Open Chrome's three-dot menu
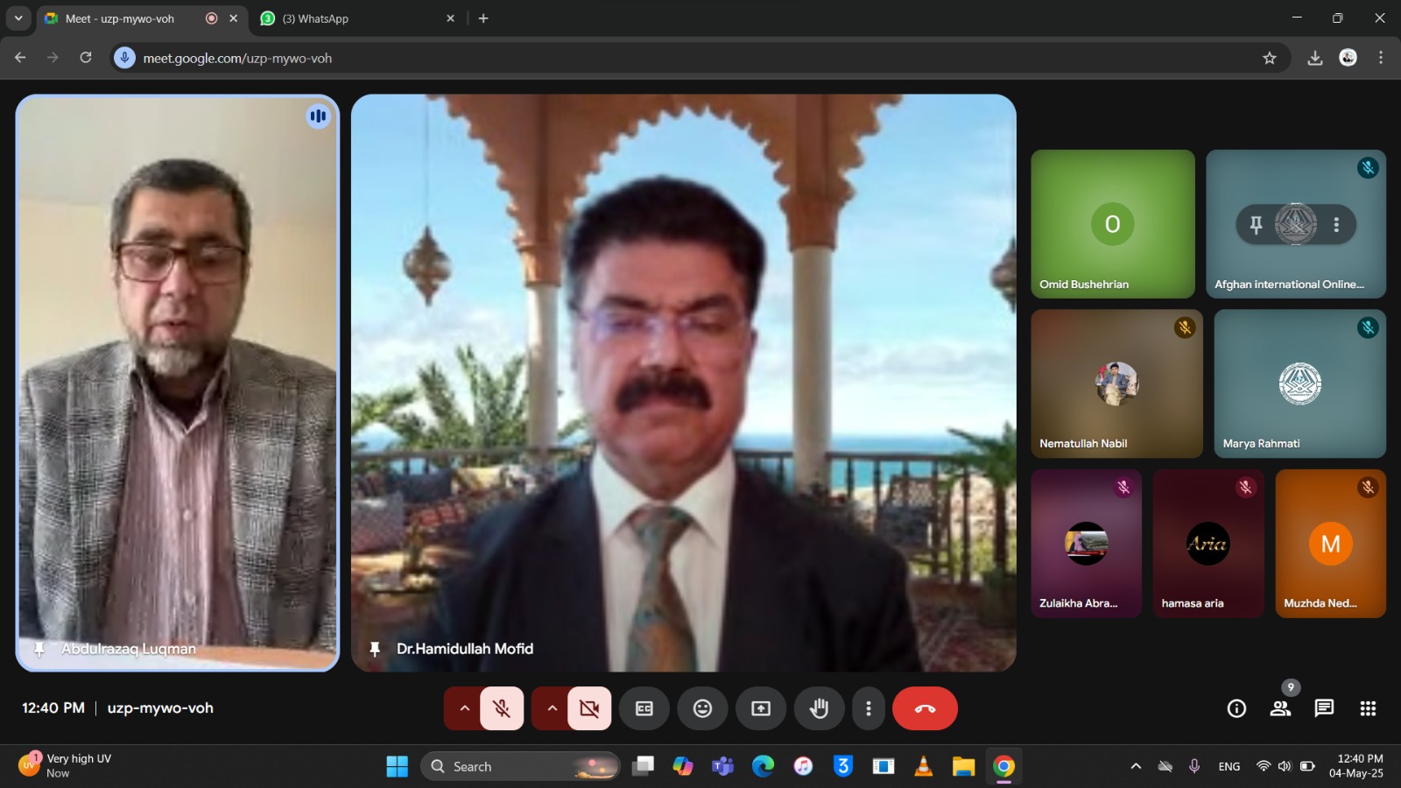 point(1381,58)
